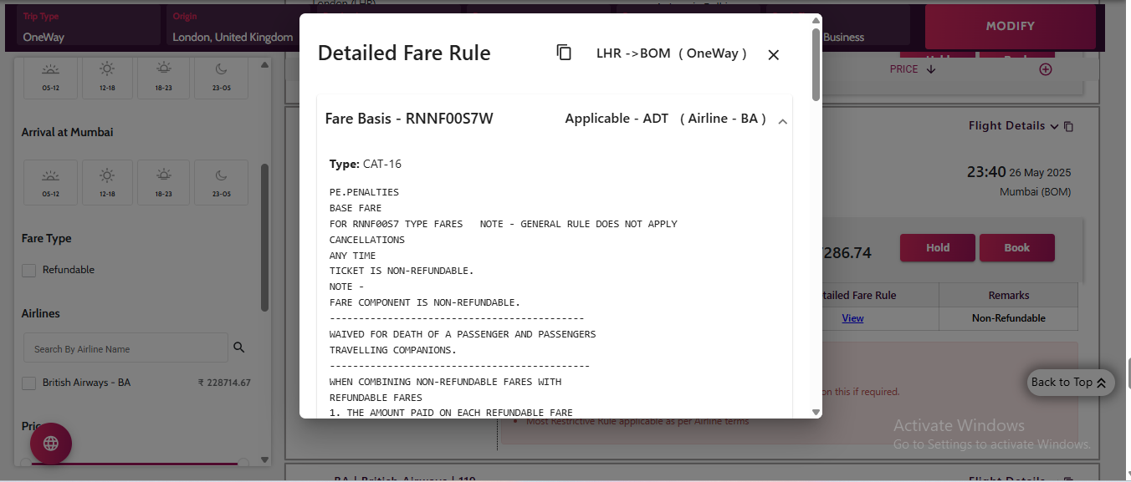Type in the Search By Airline Name field
Image resolution: width=1131 pixels, height=482 pixels.
click(x=125, y=348)
